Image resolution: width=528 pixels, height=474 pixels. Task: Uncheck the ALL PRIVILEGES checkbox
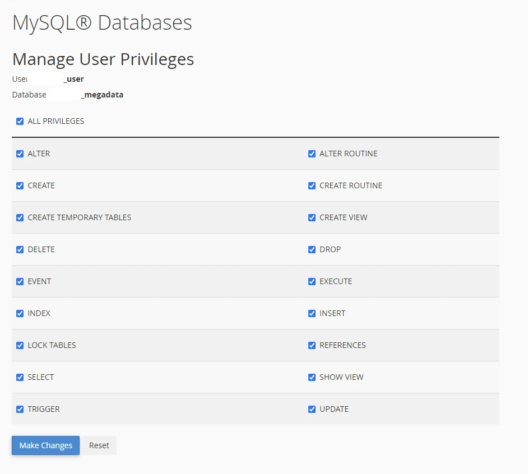(20, 121)
